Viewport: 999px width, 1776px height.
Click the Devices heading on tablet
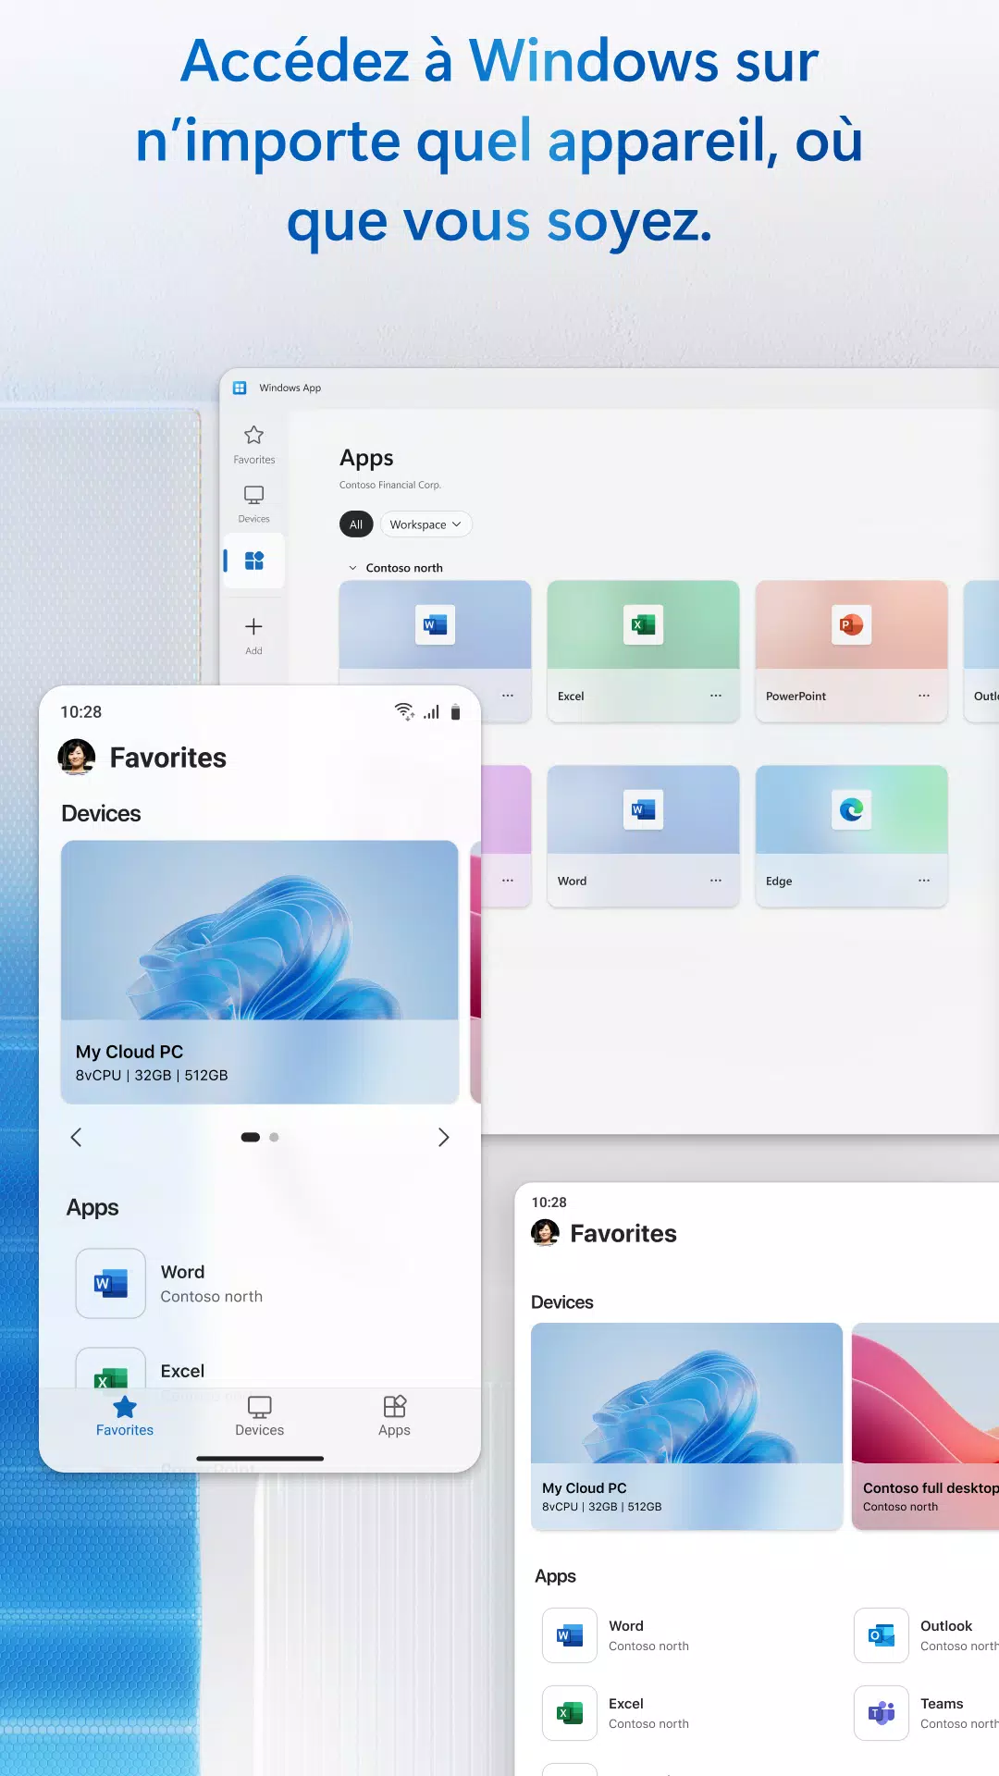562,1302
